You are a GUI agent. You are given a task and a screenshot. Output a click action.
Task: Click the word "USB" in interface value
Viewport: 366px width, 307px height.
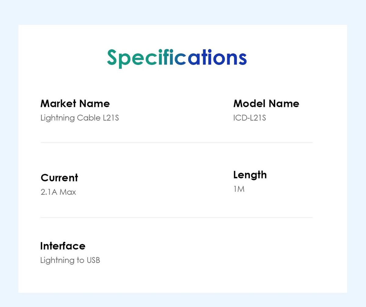coord(93,260)
